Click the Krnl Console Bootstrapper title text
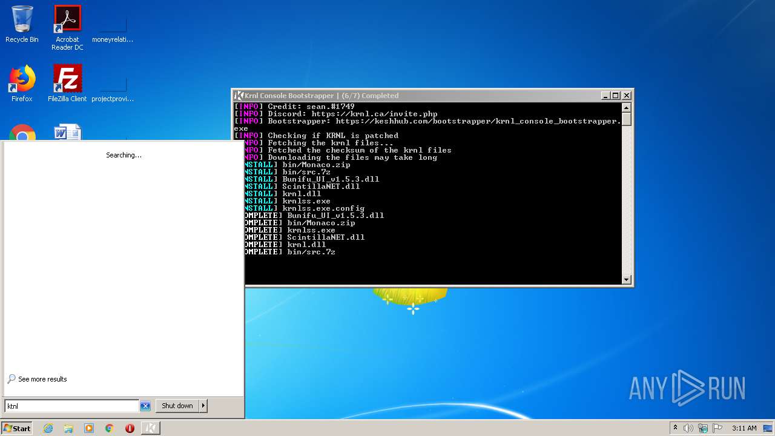 click(322, 96)
